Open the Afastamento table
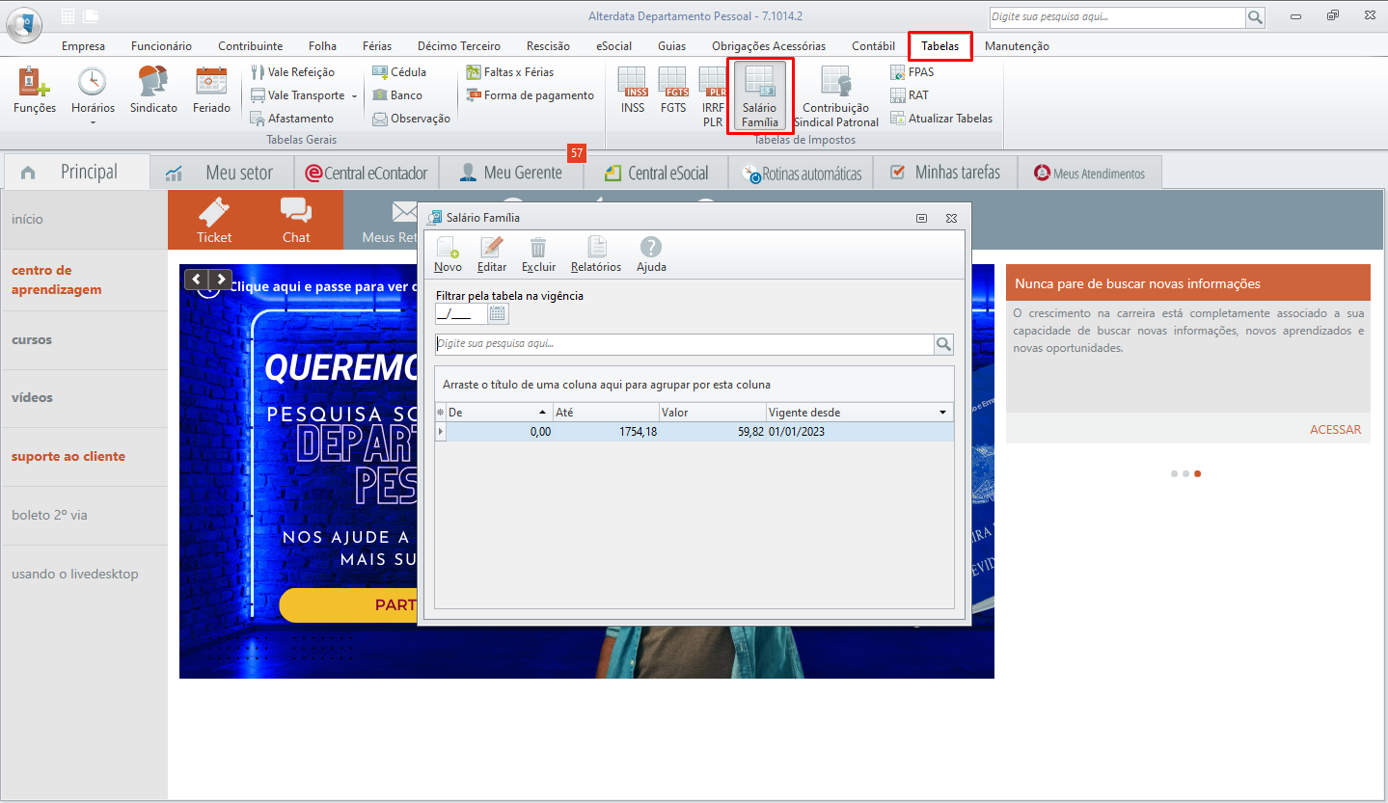This screenshot has height=803, width=1388. (x=292, y=119)
